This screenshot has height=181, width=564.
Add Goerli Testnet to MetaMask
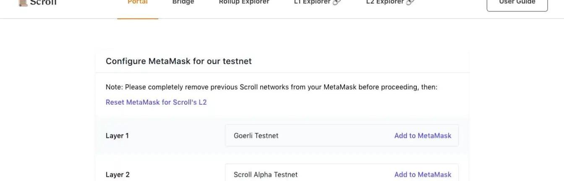[x=423, y=136]
